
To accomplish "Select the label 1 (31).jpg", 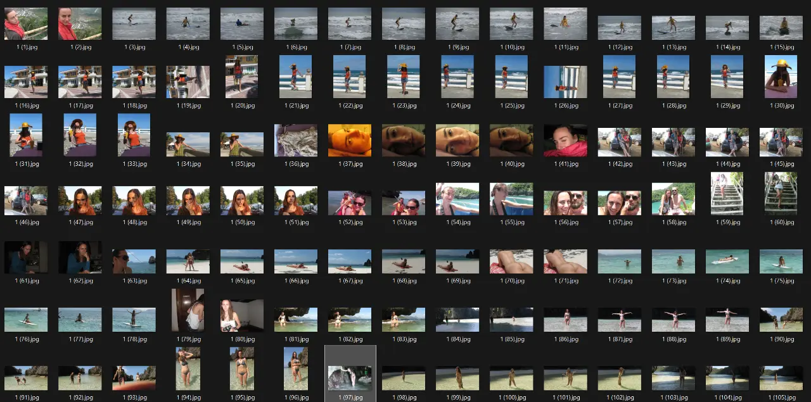I will click(x=26, y=164).
